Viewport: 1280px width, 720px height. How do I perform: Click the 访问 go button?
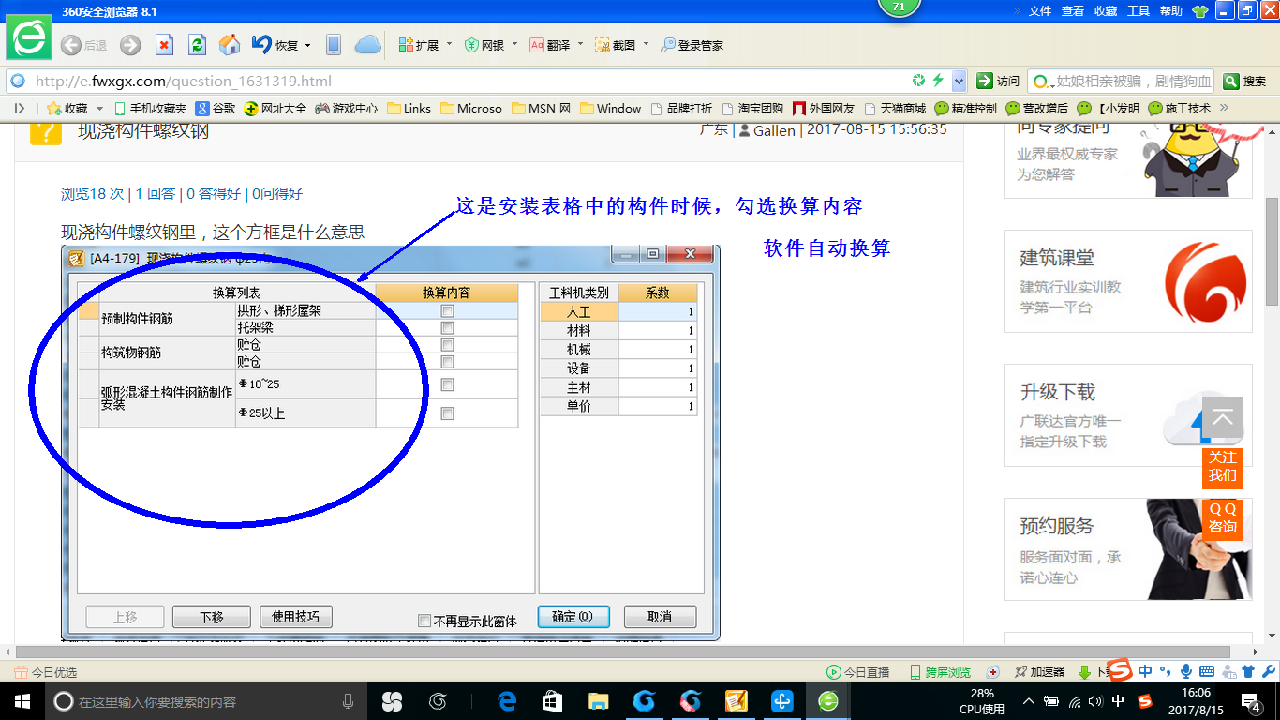pyautogui.click(x=998, y=81)
